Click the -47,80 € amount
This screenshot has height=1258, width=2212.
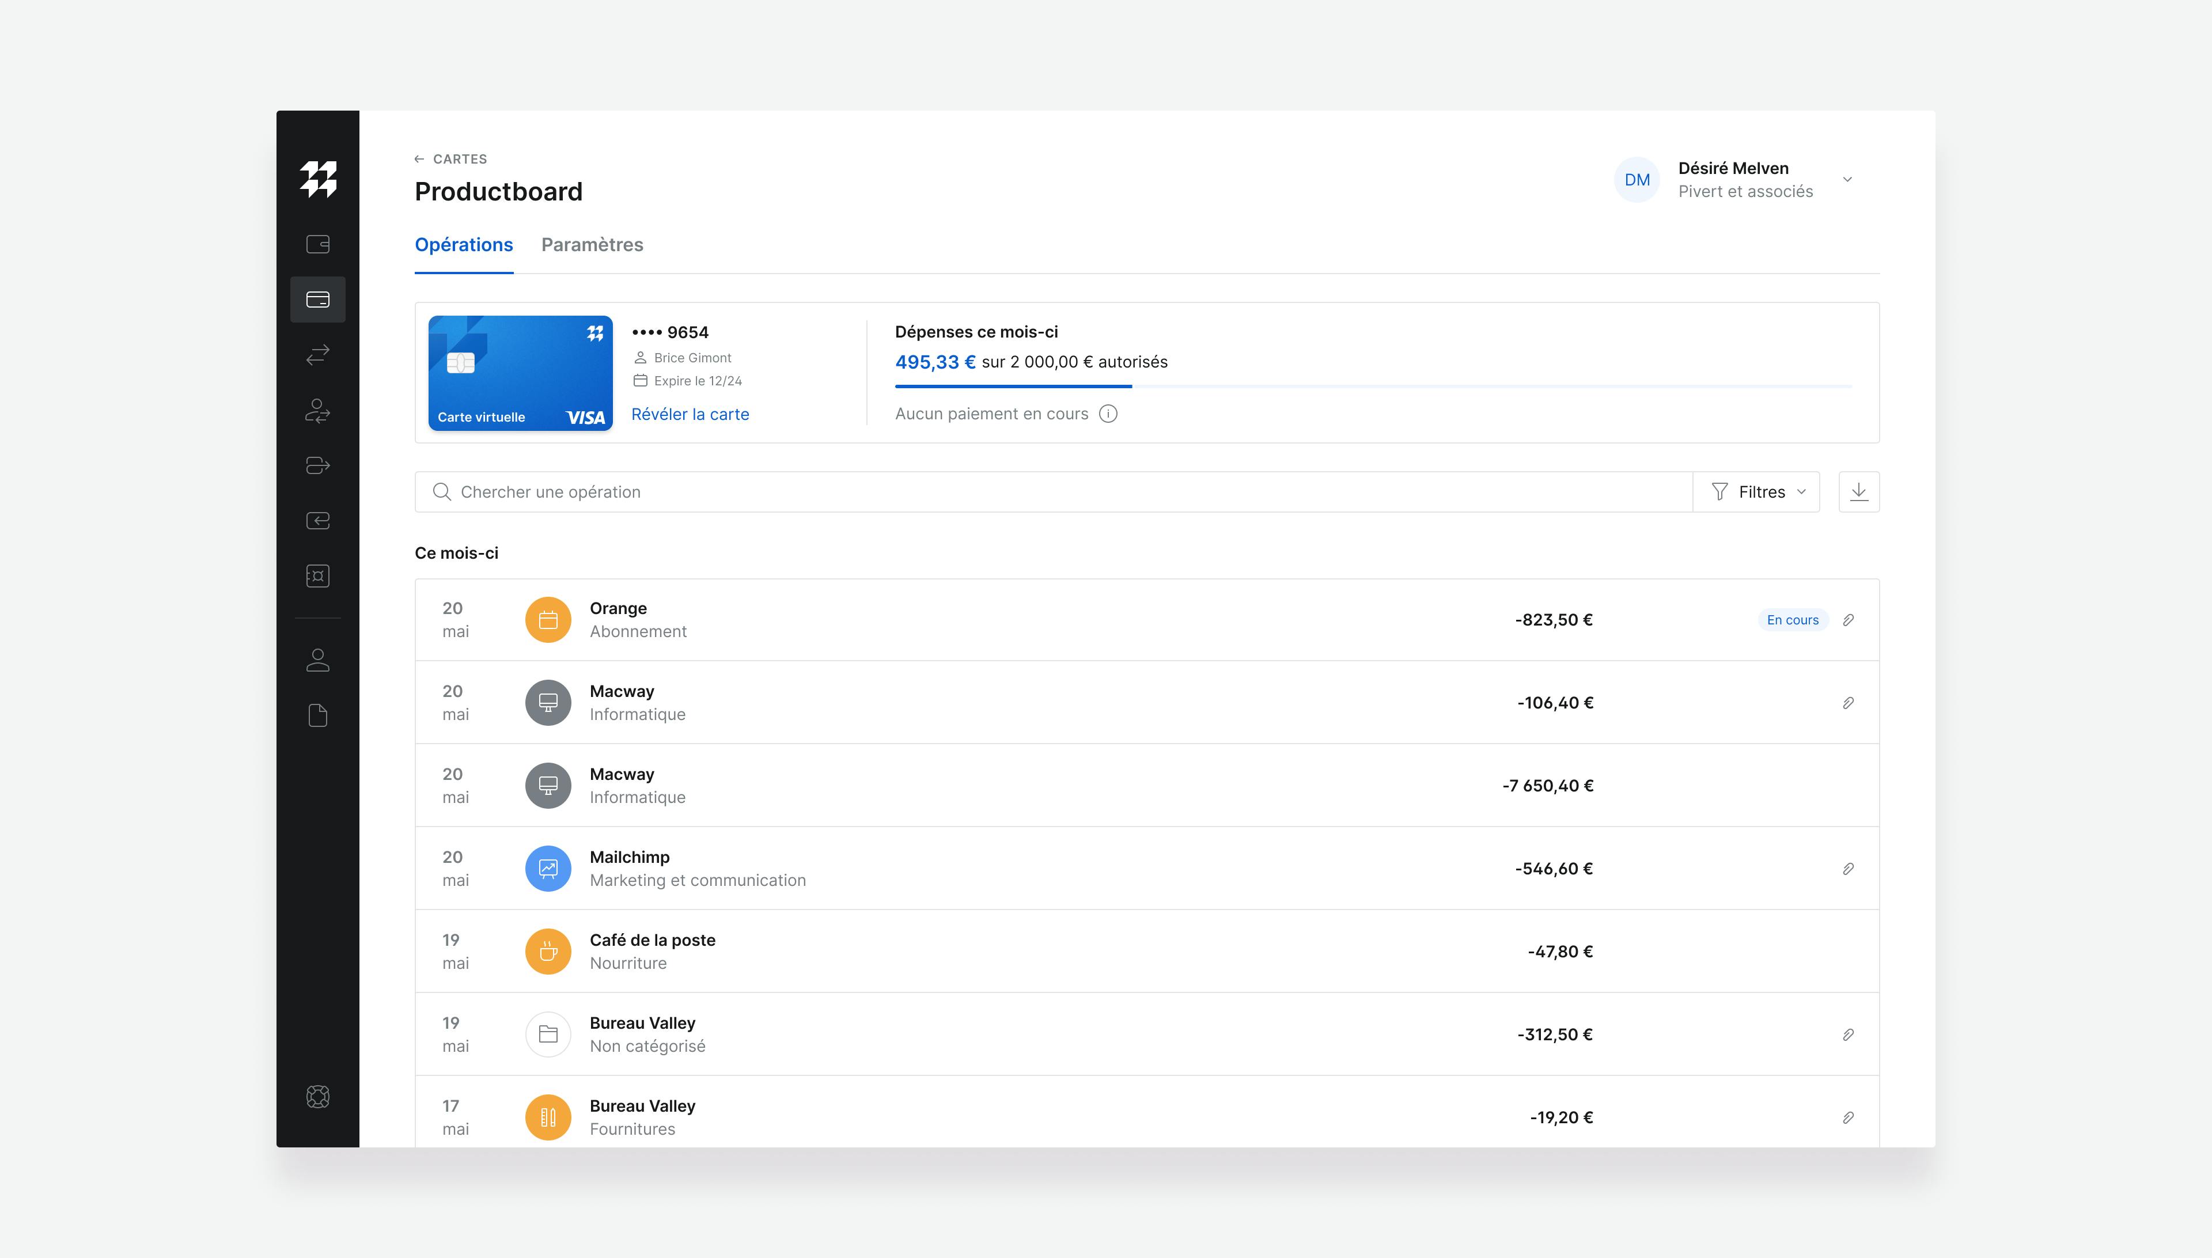[x=1560, y=952]
